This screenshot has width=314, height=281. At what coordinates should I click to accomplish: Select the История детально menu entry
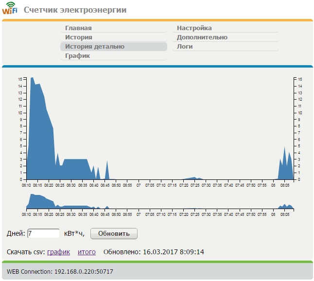coord(95,47)
